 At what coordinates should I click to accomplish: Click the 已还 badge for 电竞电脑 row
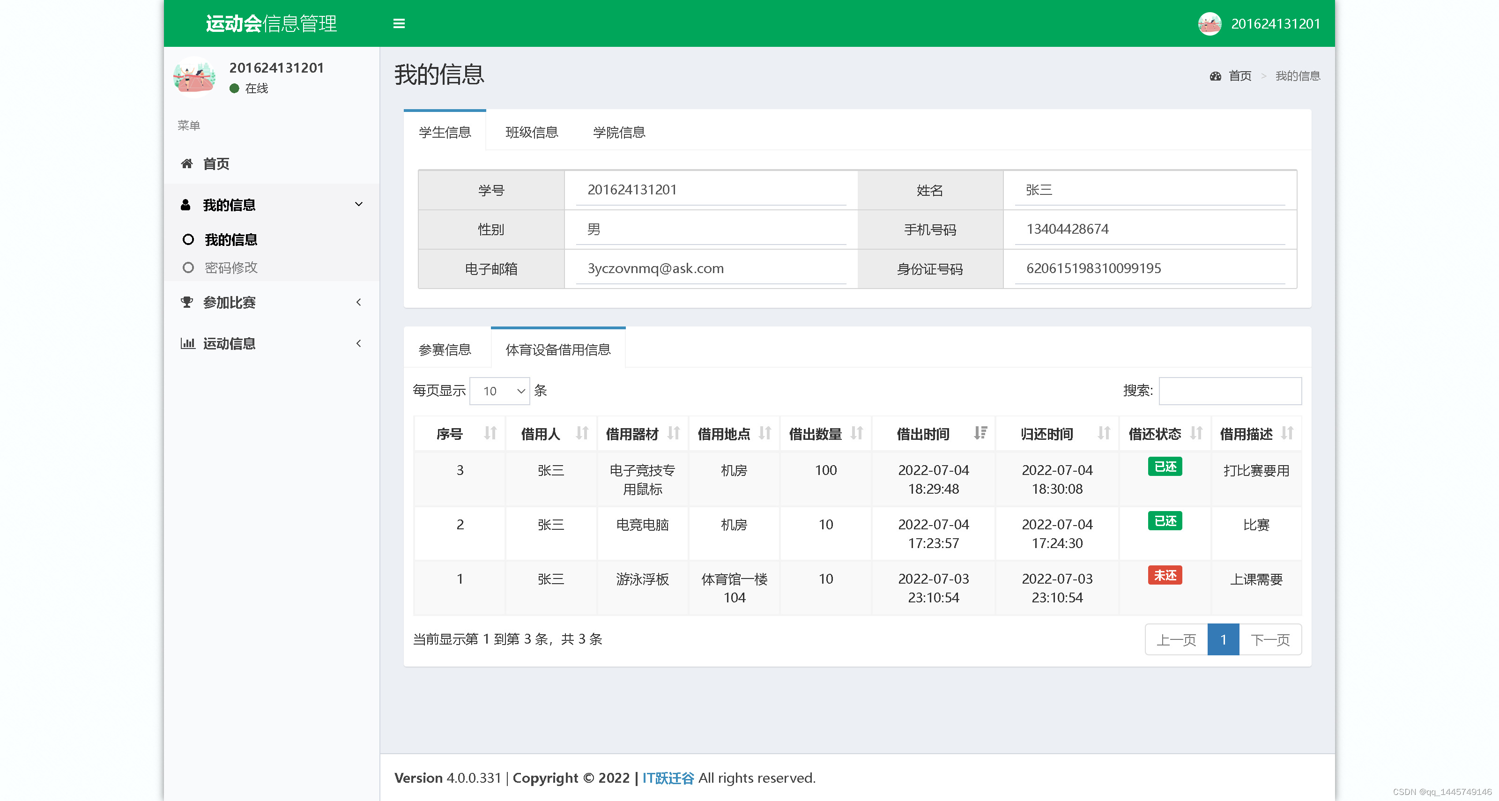(1165, 520)
